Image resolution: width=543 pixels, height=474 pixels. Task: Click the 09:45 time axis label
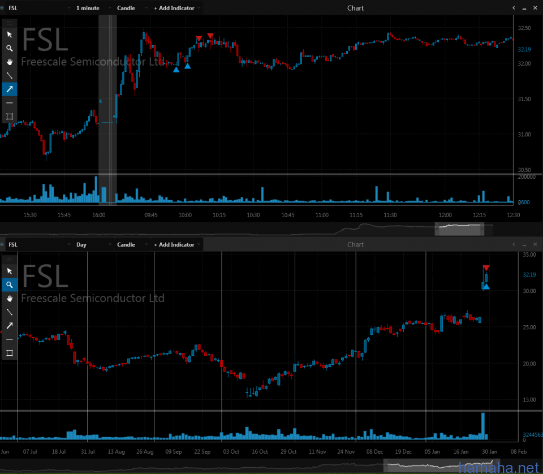coord(151,215)
